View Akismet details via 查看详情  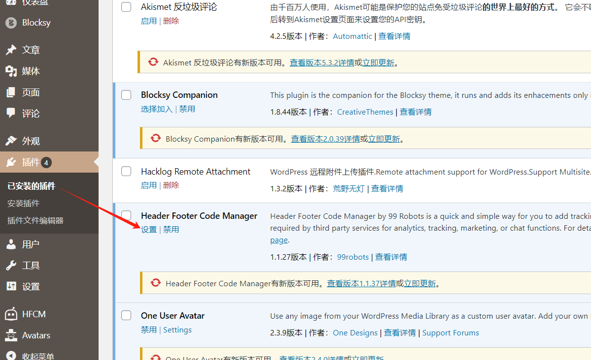coord(394,36)
